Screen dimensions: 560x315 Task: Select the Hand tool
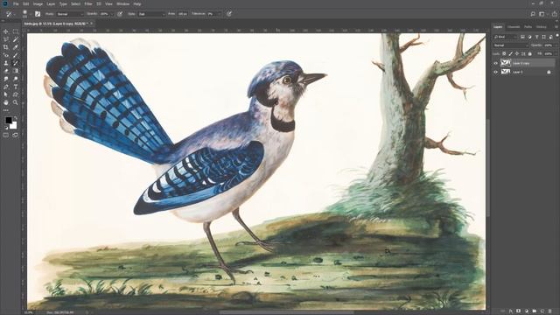point(6,102)
